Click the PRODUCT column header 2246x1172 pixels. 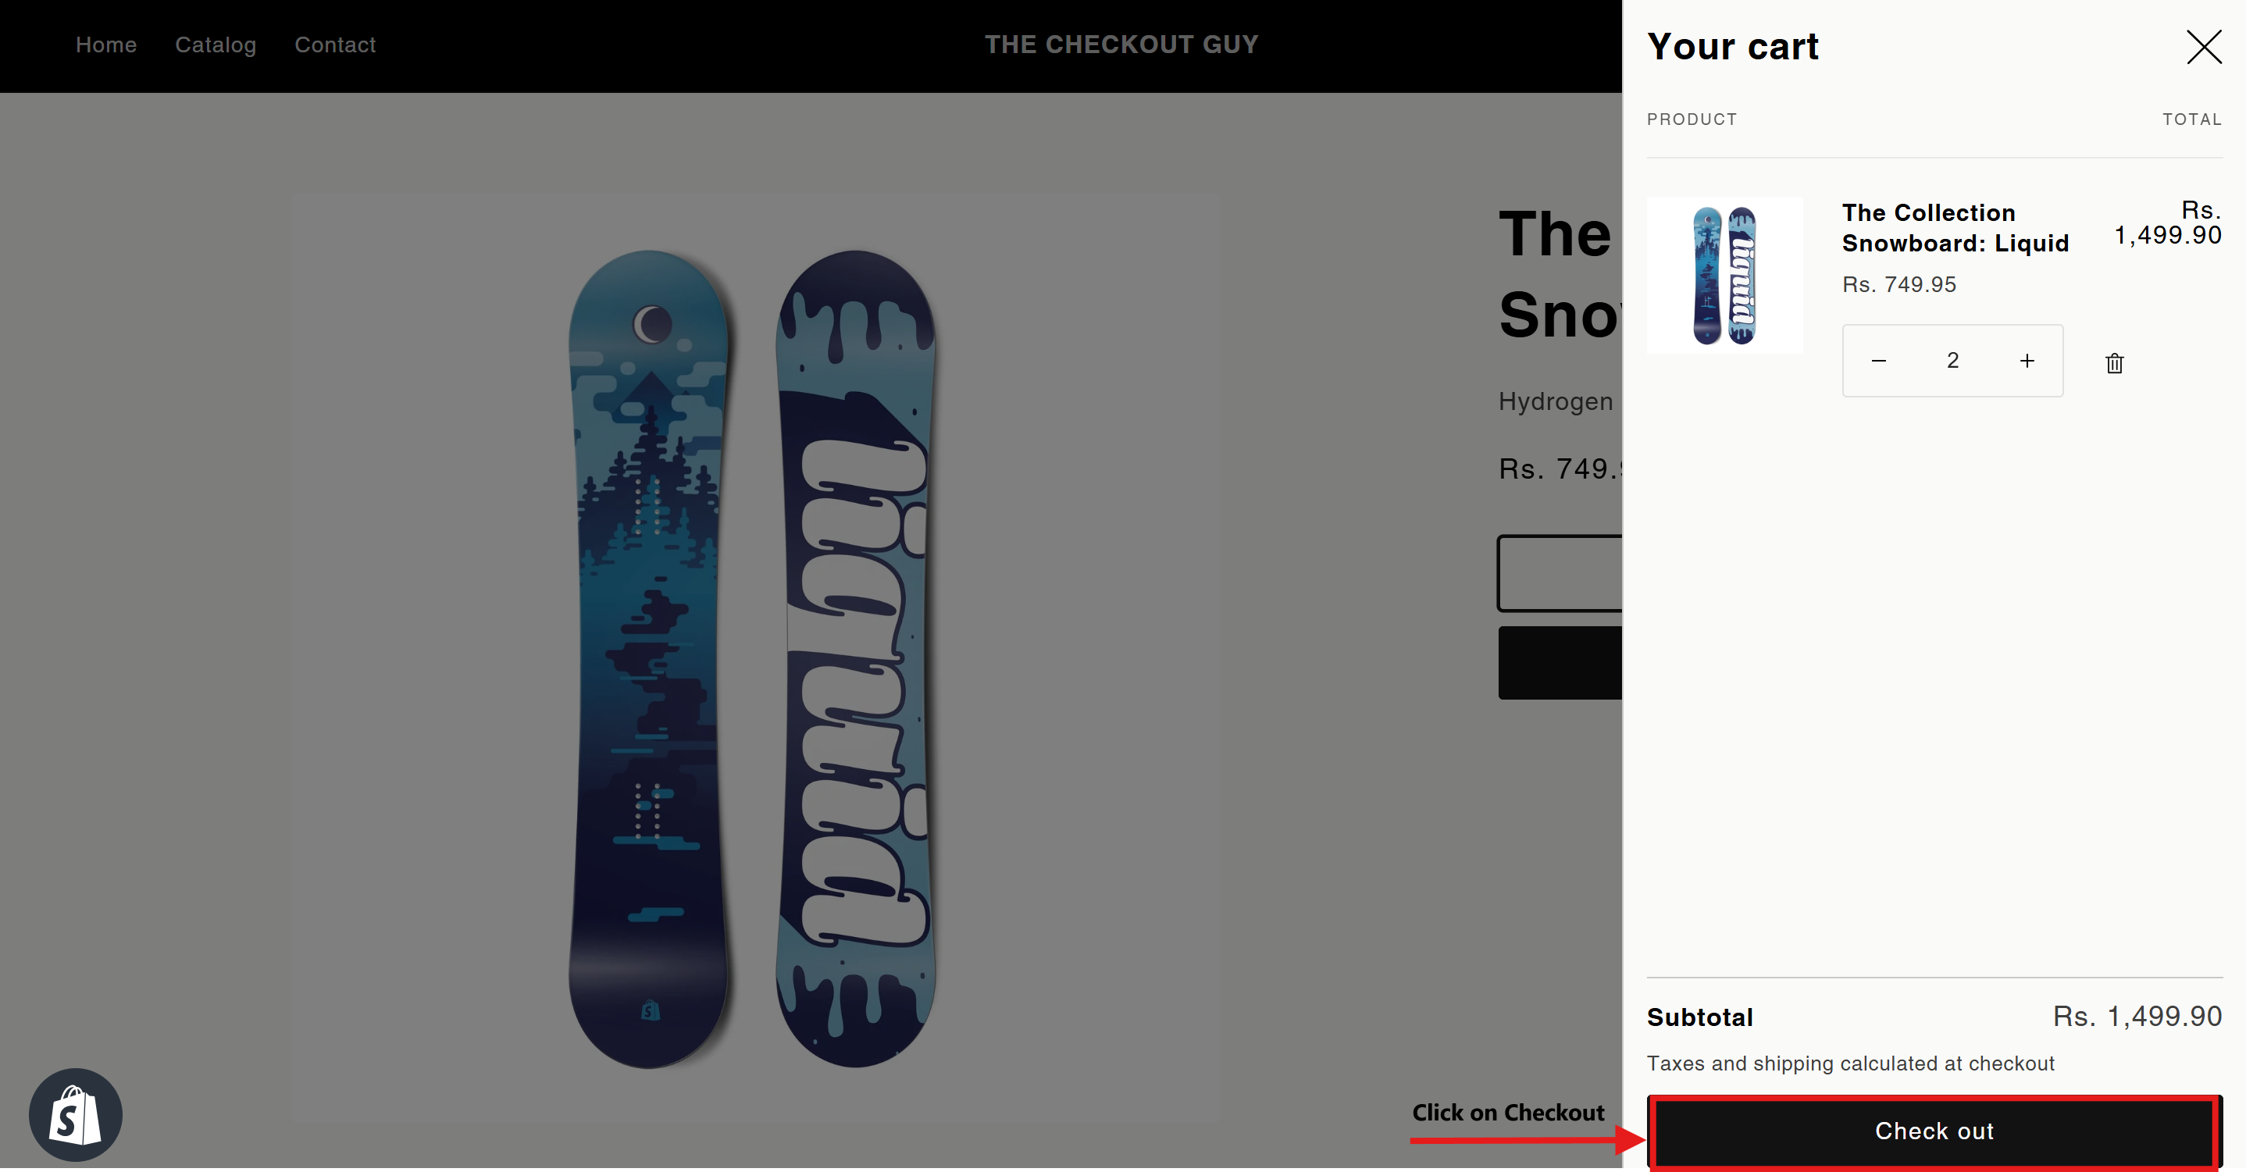pyautogui.click(x=1692, y=119)
